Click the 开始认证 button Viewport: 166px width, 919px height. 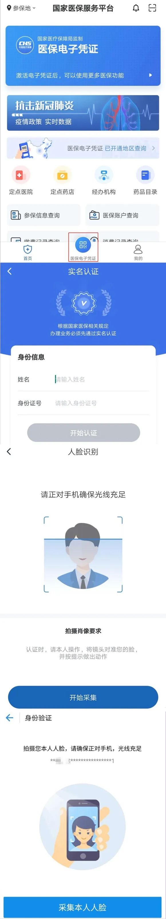[x=84, y=433]
